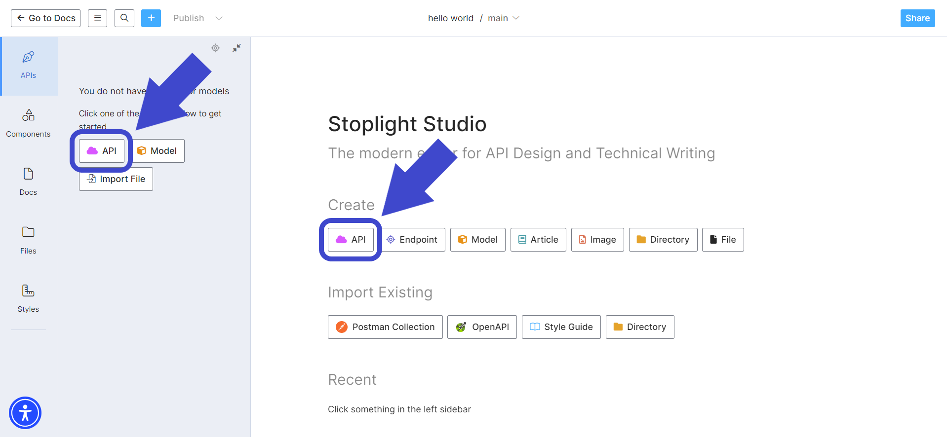The image size is (947, 437).
Task: Create a Model from the sidebar panel
Action: pos(157,151)
